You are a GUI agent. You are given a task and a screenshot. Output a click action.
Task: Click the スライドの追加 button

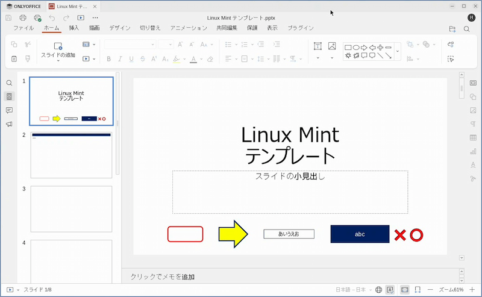(x=58, y=50)
